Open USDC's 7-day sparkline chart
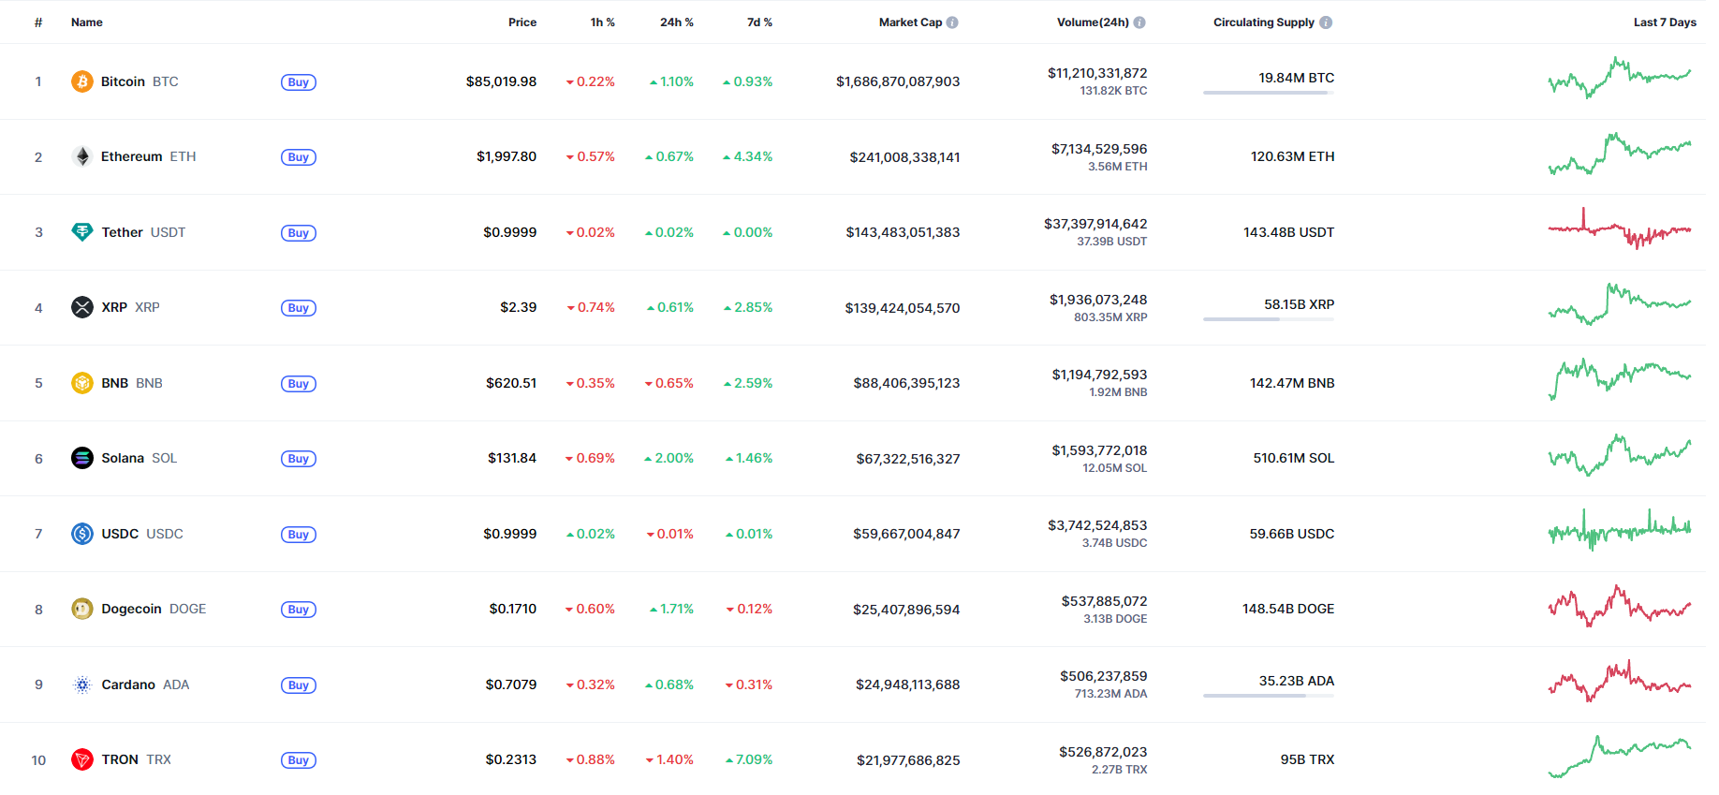The image size is (1719, 795). [x=1620, y=531]
